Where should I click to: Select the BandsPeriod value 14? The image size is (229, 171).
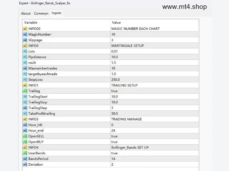coord(113,159)
